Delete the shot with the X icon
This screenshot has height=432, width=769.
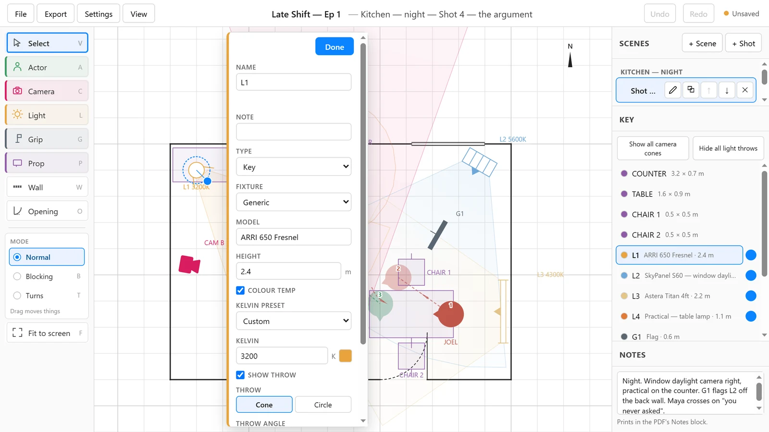[745, 90]
